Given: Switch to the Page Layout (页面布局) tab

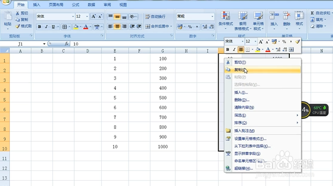Looking at the screenshot, I should pyautogui.click(x=56, y=5).
